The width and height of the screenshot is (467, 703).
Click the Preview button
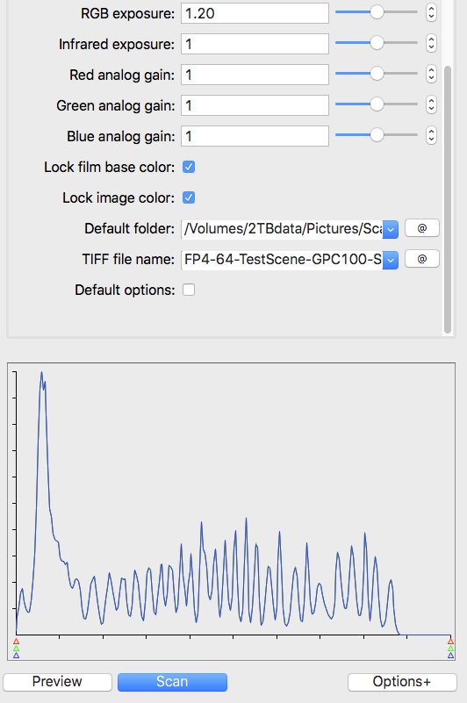tap(57, 682)
